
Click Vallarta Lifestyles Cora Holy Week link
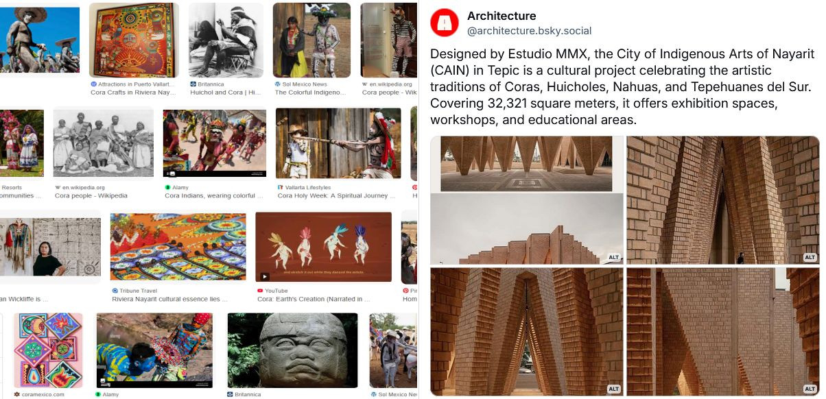336,196
